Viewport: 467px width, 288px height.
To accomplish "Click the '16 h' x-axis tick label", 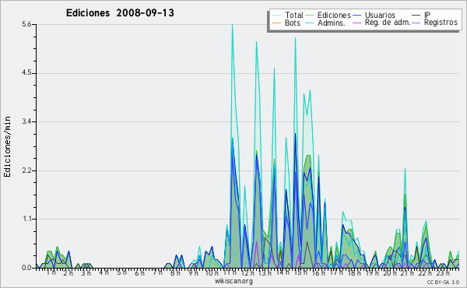I will [x=318, y=272].
